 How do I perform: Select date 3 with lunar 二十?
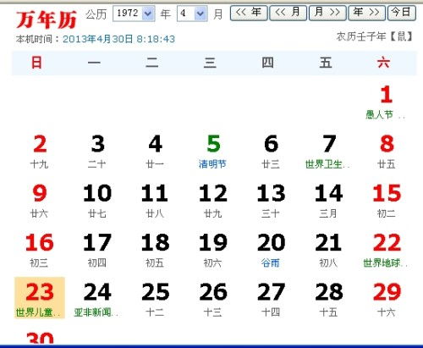pyautogui.click(x=97, y=152)
